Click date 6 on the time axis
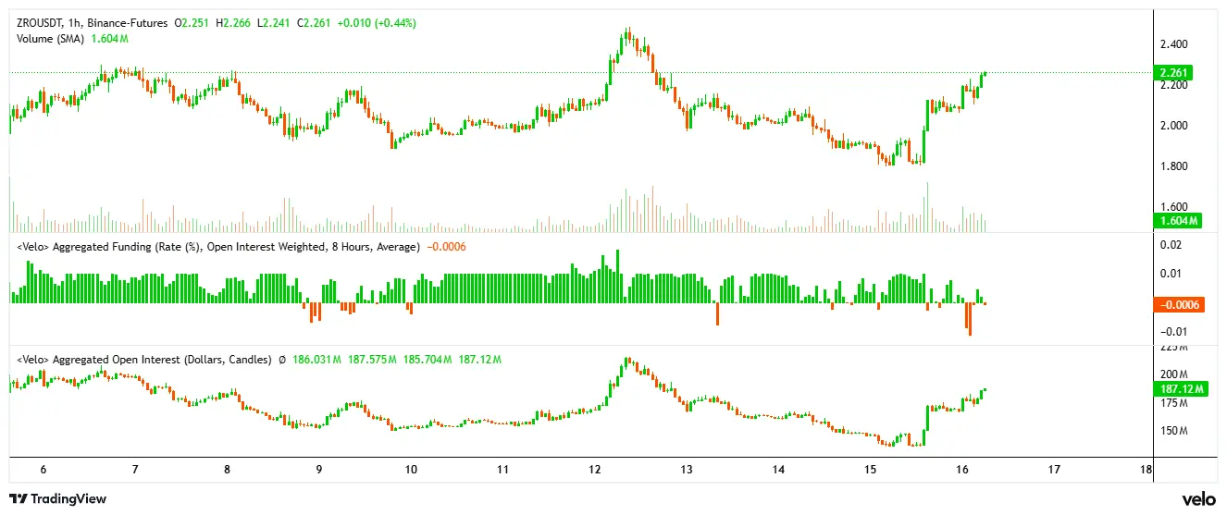 click(43, 470)
